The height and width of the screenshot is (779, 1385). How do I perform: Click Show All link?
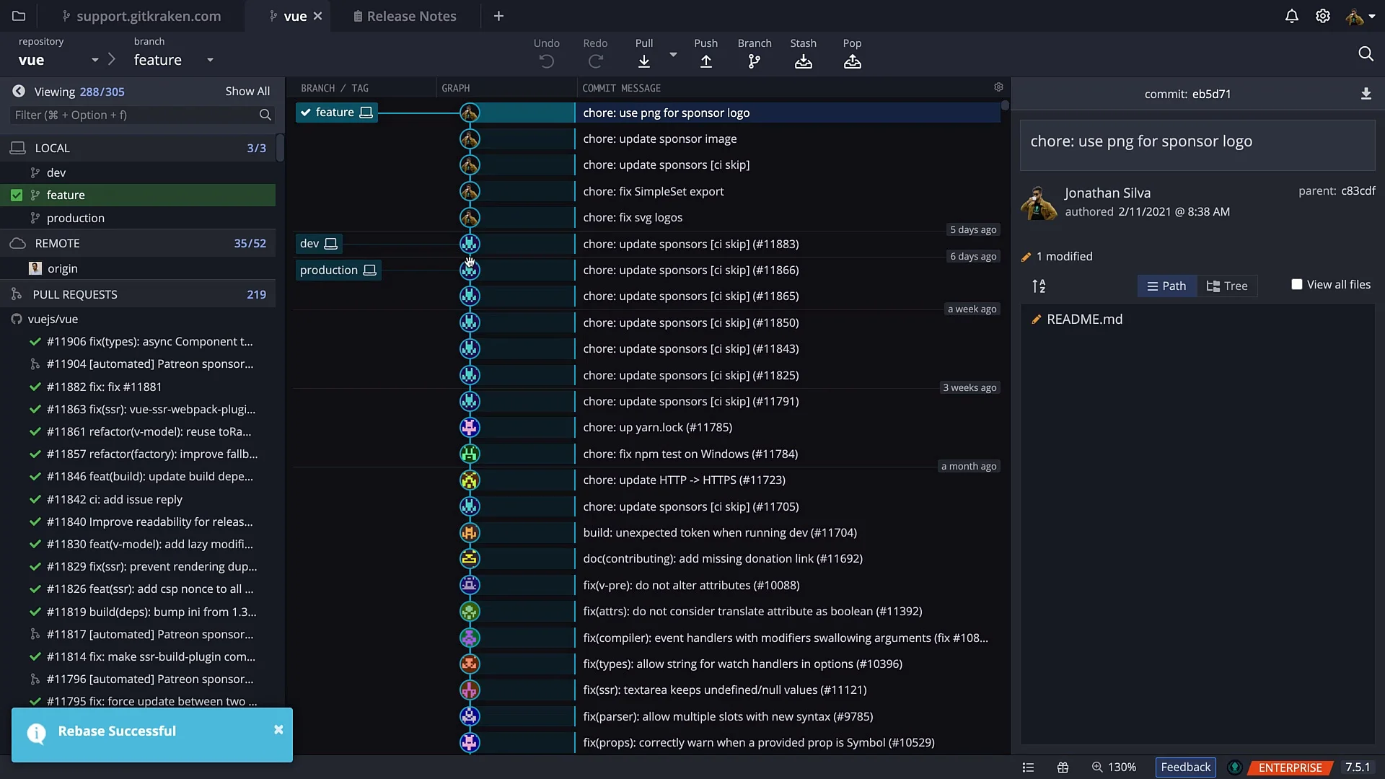coord(247,91)
